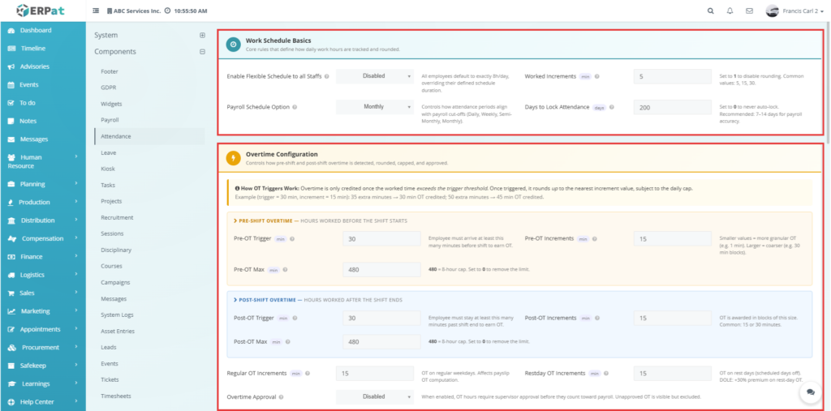Expand the System section
The image size is (831, 411).
(202, 36)
